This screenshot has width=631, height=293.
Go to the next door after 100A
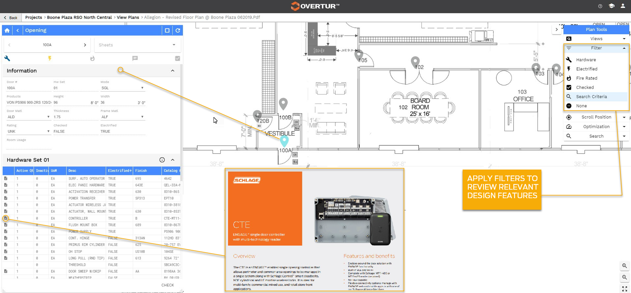tap(85, 45)
